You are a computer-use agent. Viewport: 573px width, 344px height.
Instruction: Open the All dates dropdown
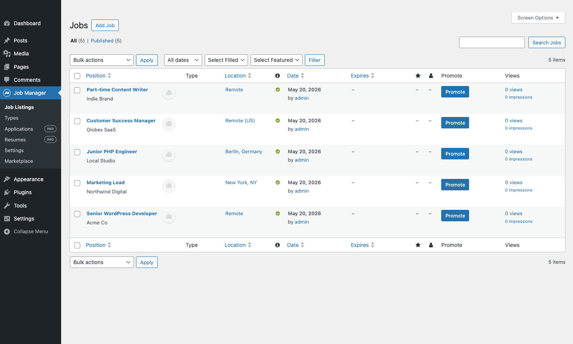[183, 60]
